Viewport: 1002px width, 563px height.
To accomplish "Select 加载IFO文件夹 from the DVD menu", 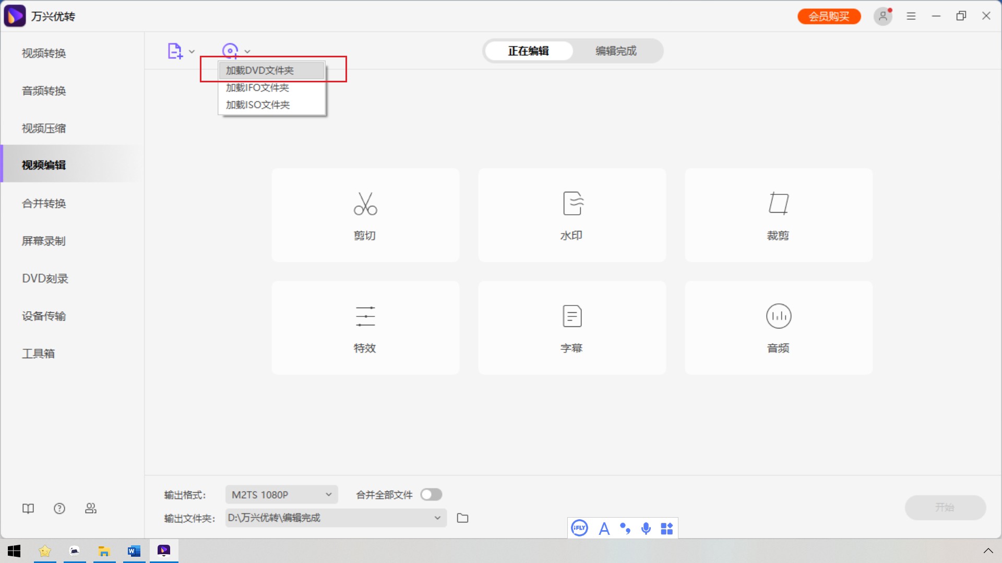I will (x=257, y=88).
